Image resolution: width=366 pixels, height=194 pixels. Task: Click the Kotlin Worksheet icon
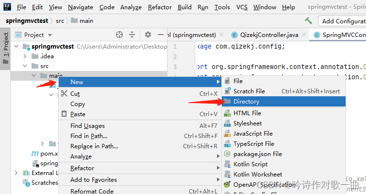point(227,175)
